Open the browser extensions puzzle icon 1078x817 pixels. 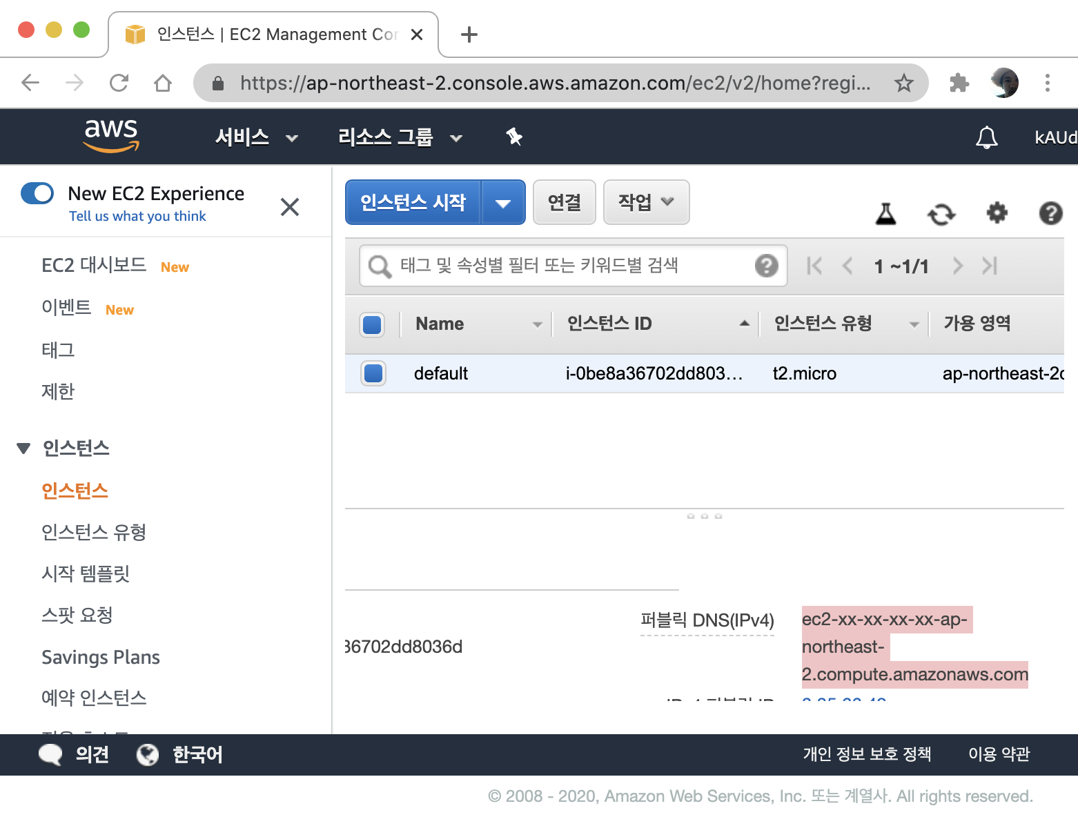tap(959, 83)
